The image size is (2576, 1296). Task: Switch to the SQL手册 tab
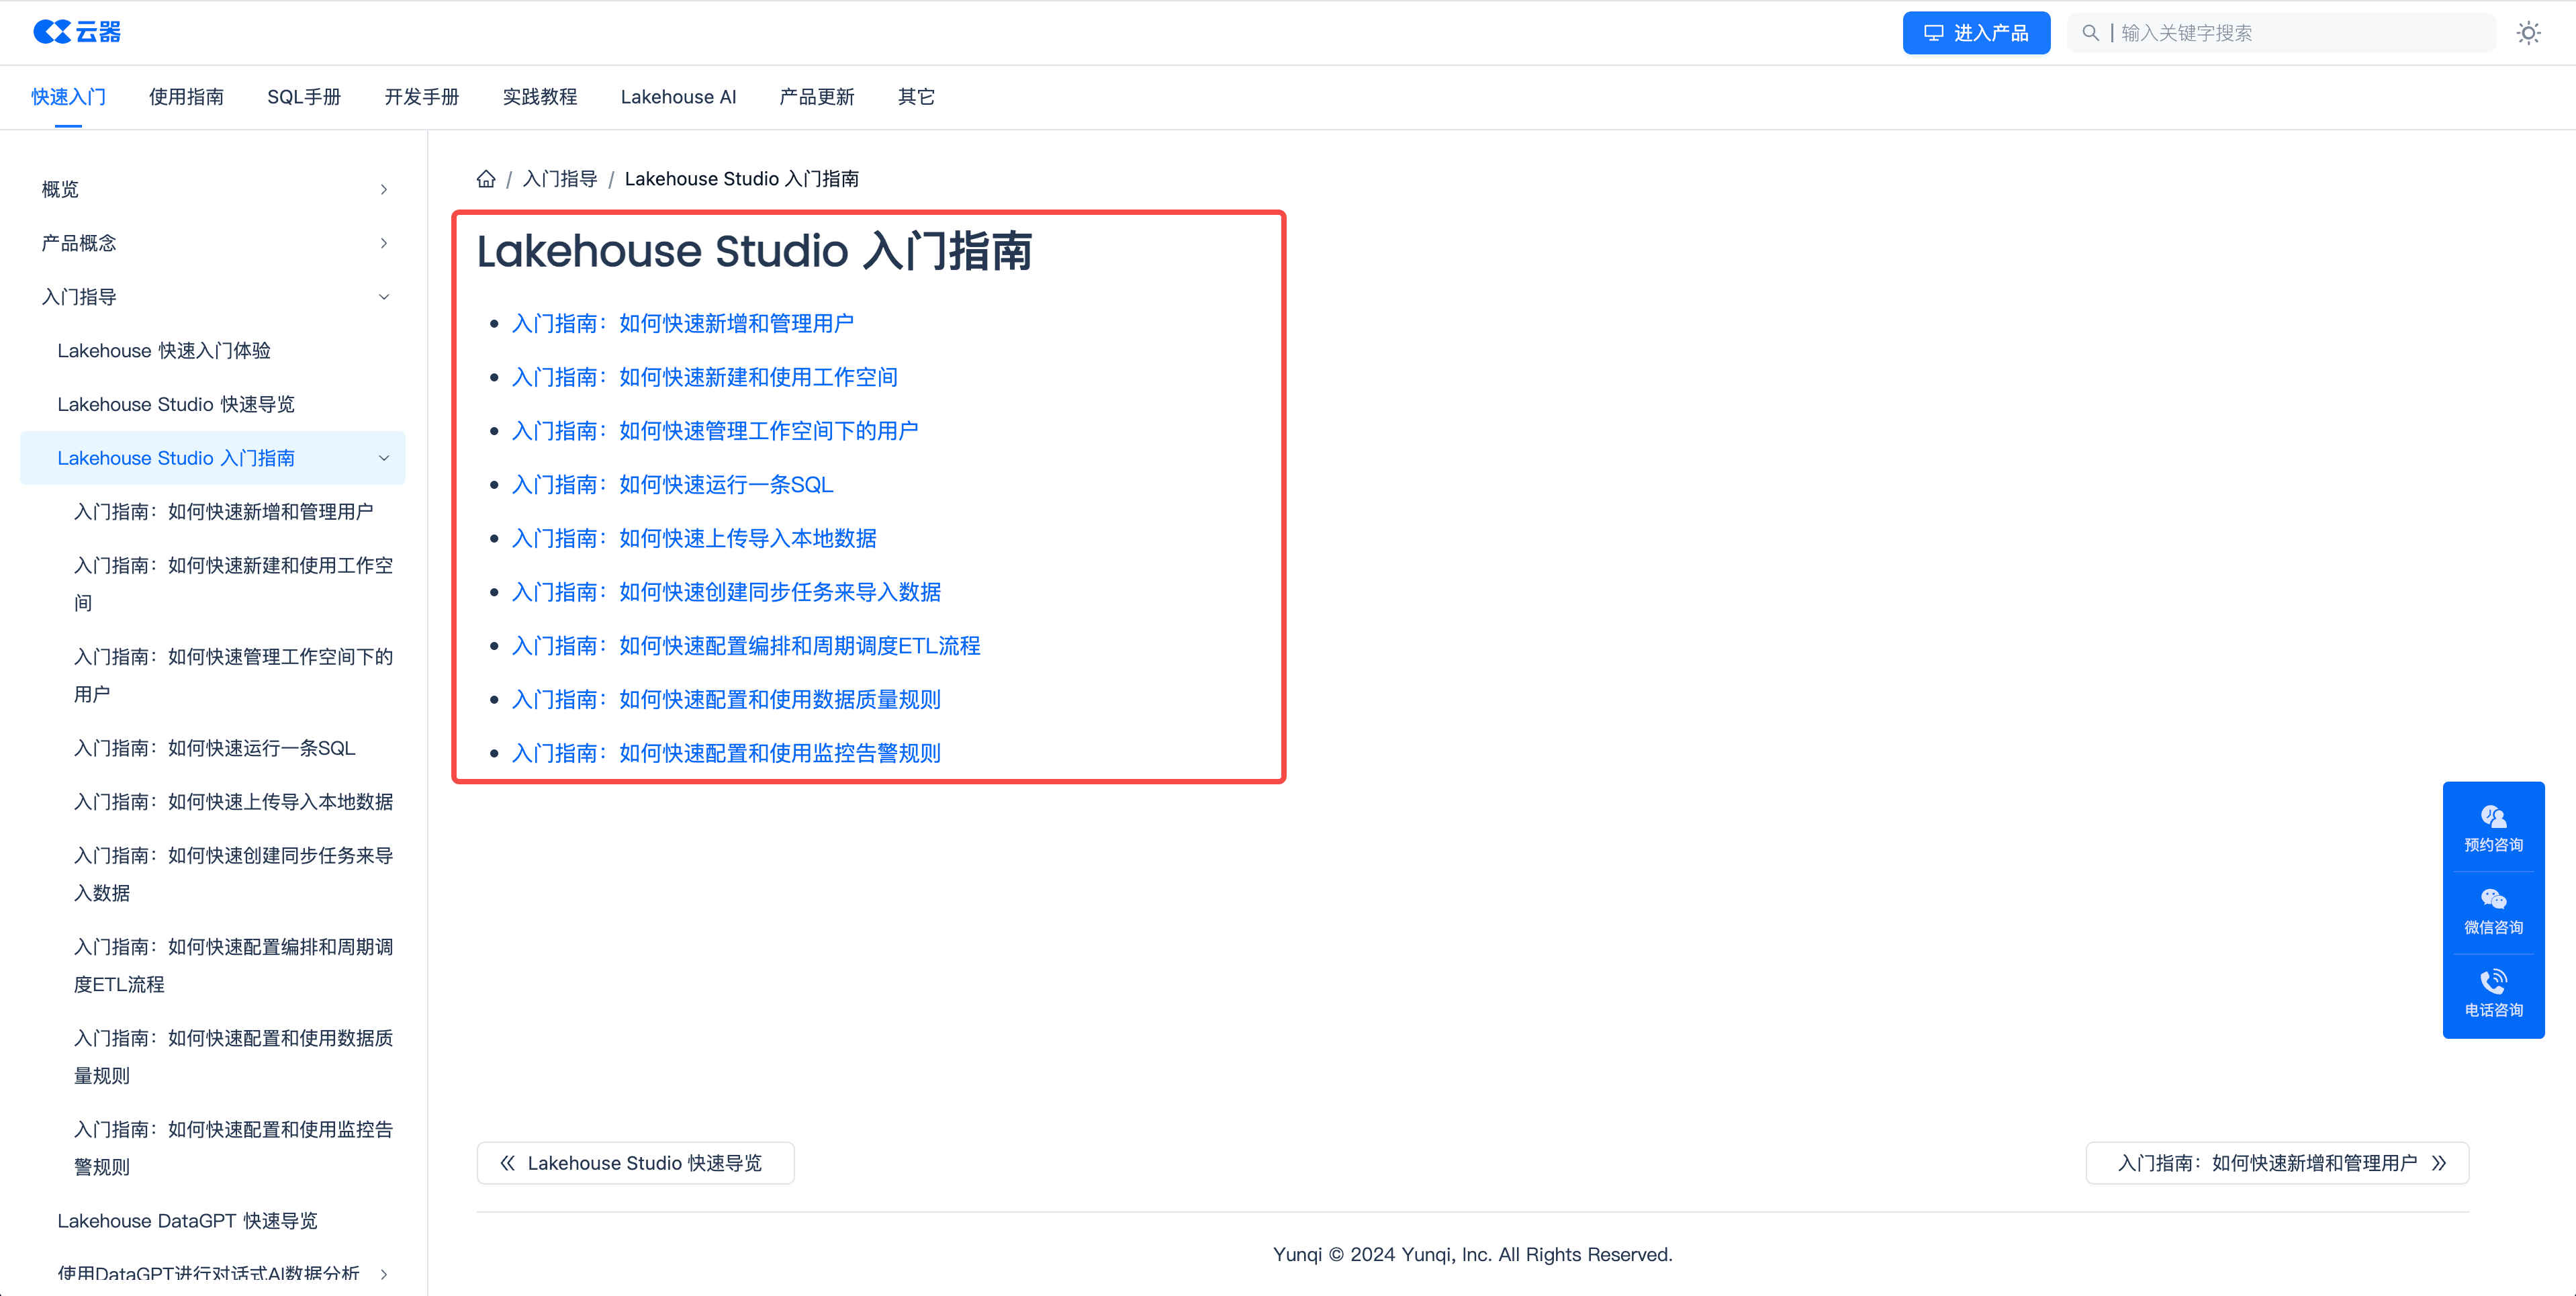pyautogui.click(x=304, y=96)
